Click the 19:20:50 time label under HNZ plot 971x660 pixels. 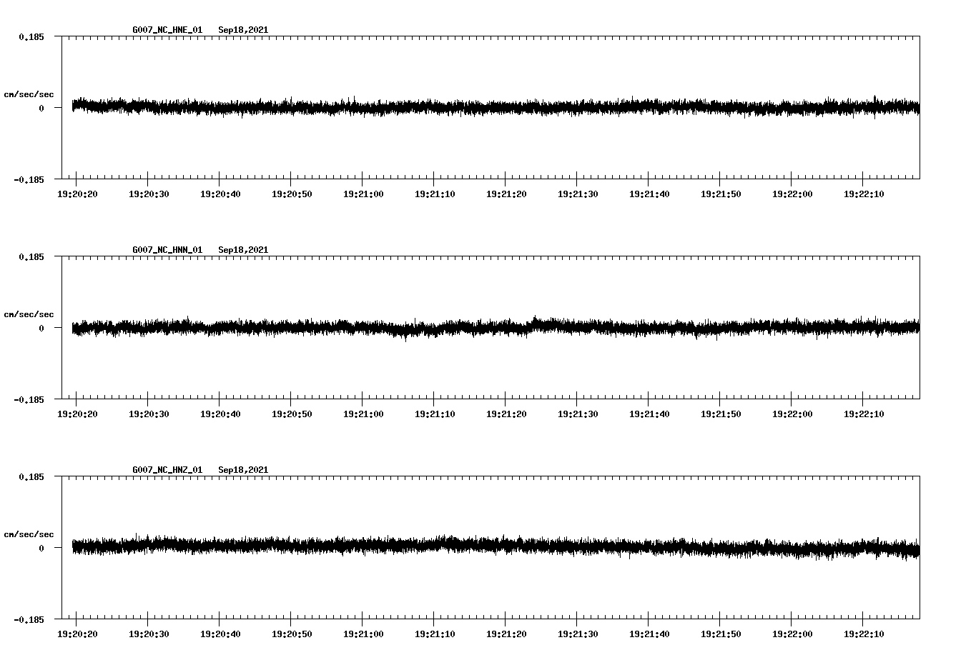(x=292, y=634)
